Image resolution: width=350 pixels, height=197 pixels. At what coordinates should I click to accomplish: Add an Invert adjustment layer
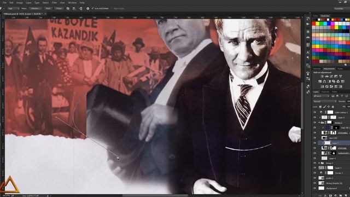[x=322, y=86]
